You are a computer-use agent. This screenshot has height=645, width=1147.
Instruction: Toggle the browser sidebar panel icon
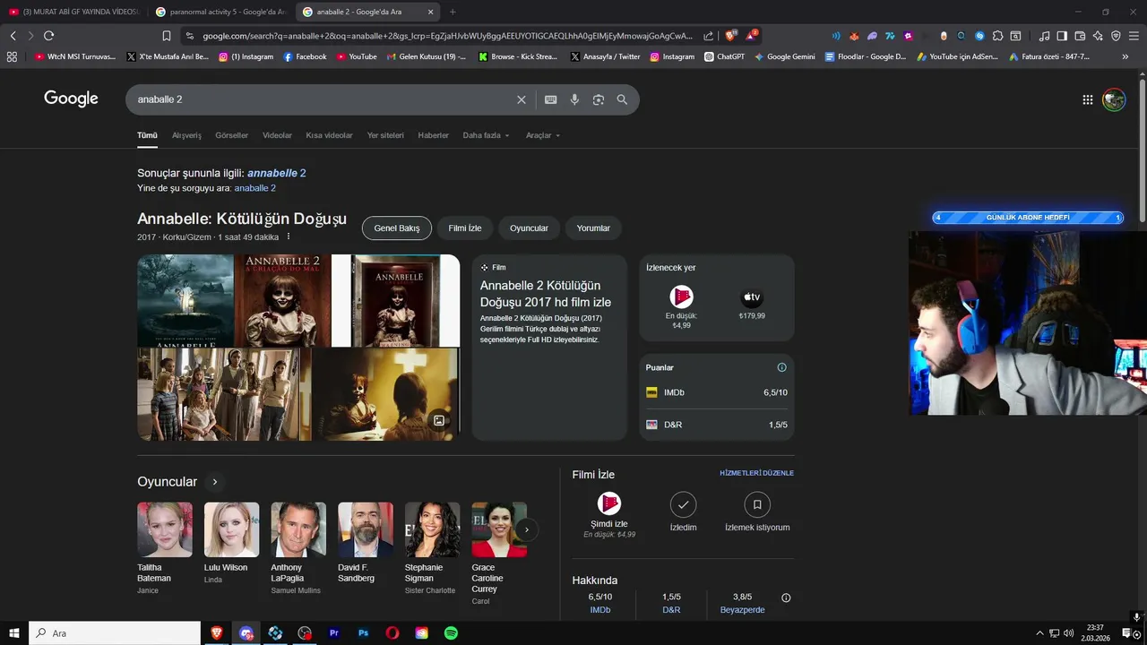point(1062,36)
